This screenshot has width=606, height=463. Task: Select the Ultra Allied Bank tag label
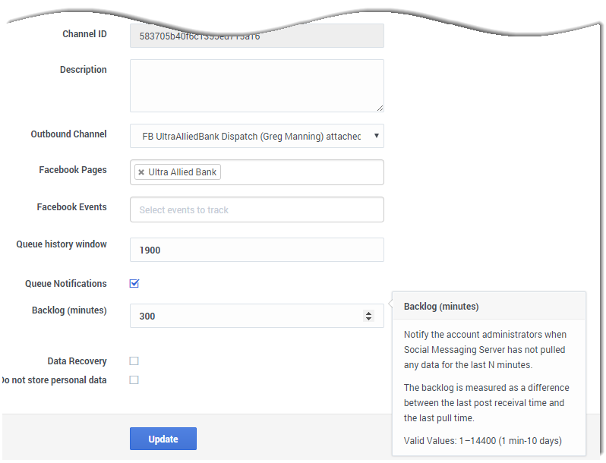[x=182, y=172]
